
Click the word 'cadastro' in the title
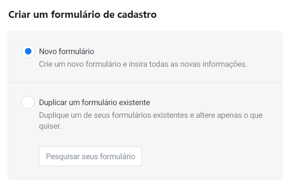point(138,14)
